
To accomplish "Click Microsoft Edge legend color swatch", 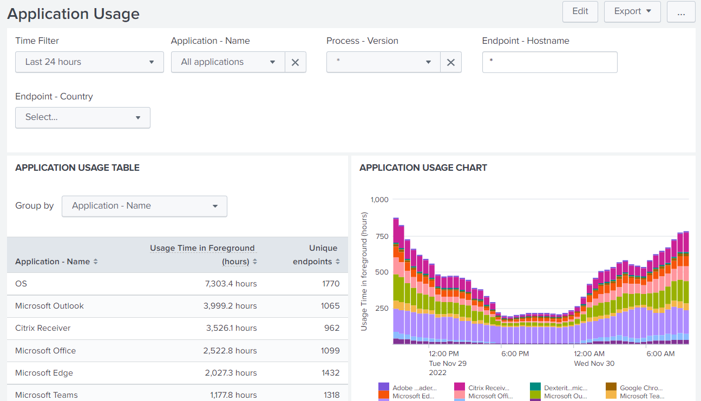I will pos(384,396).
